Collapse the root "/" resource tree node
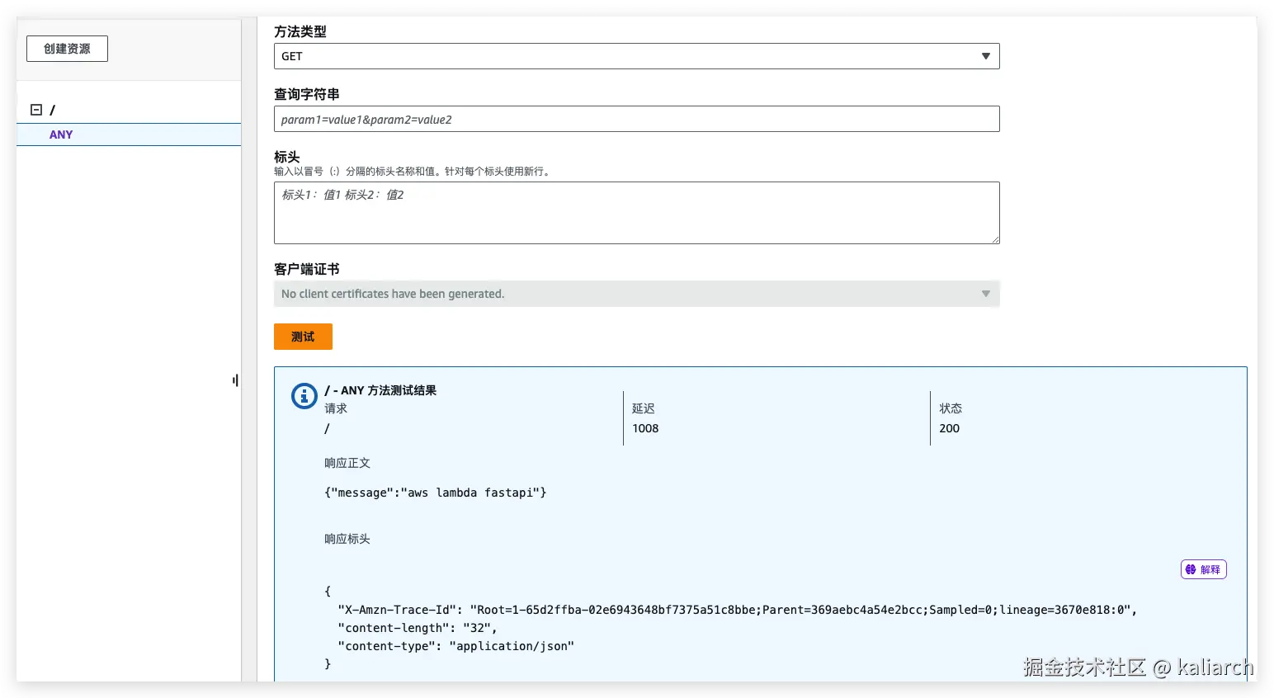Image resolution: width=1274 pixels, height=698 pixels. pos(36,110)
